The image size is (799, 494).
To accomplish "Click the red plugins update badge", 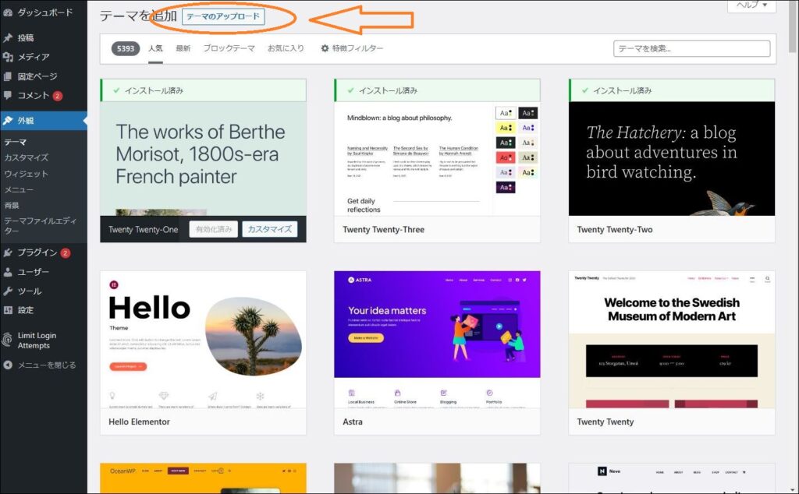I will (66, 253).
